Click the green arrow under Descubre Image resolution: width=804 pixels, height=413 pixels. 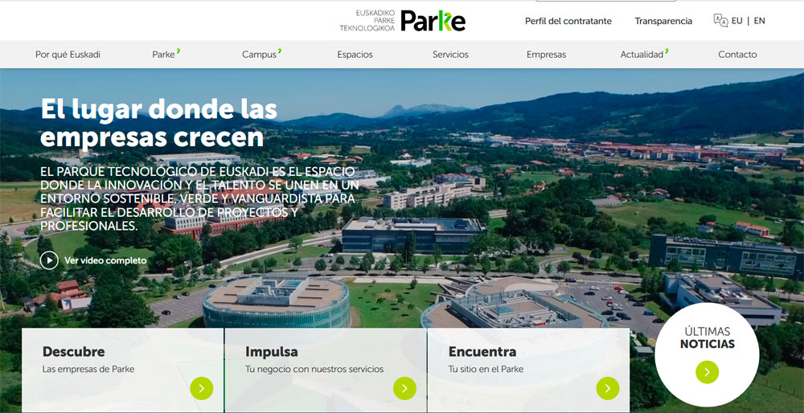pos(202,388)
